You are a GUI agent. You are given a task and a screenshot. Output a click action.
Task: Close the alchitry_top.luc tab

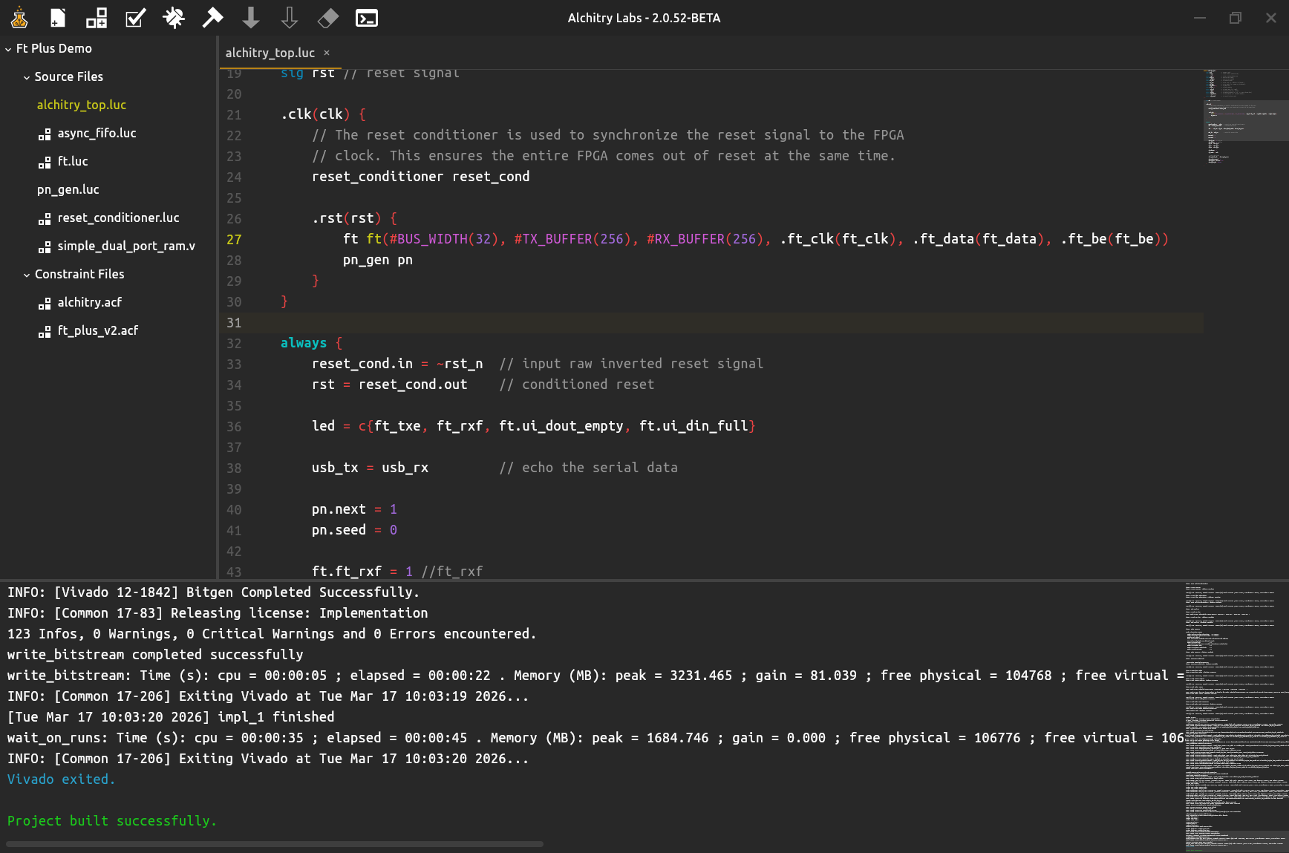[327, 53]
